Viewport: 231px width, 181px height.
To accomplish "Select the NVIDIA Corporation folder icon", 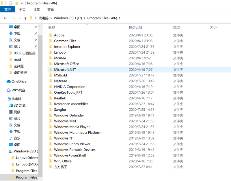I will pyautogui.click(x=51, y=86).
